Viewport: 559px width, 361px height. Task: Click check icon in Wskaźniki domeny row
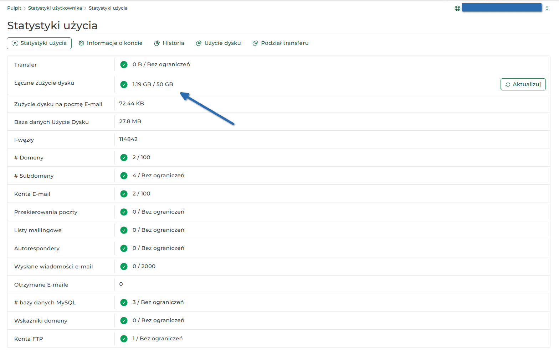124,320
